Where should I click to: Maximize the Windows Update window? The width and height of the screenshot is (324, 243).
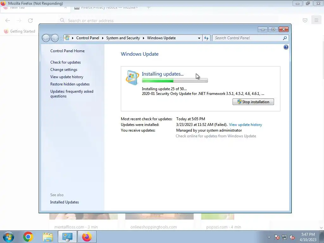click(x=273, y=29)
